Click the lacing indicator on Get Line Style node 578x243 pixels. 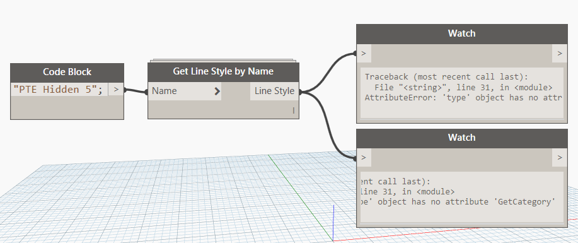tap(294, 110)
